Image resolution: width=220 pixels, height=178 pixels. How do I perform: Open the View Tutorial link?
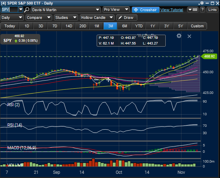[x=172, y=10]
